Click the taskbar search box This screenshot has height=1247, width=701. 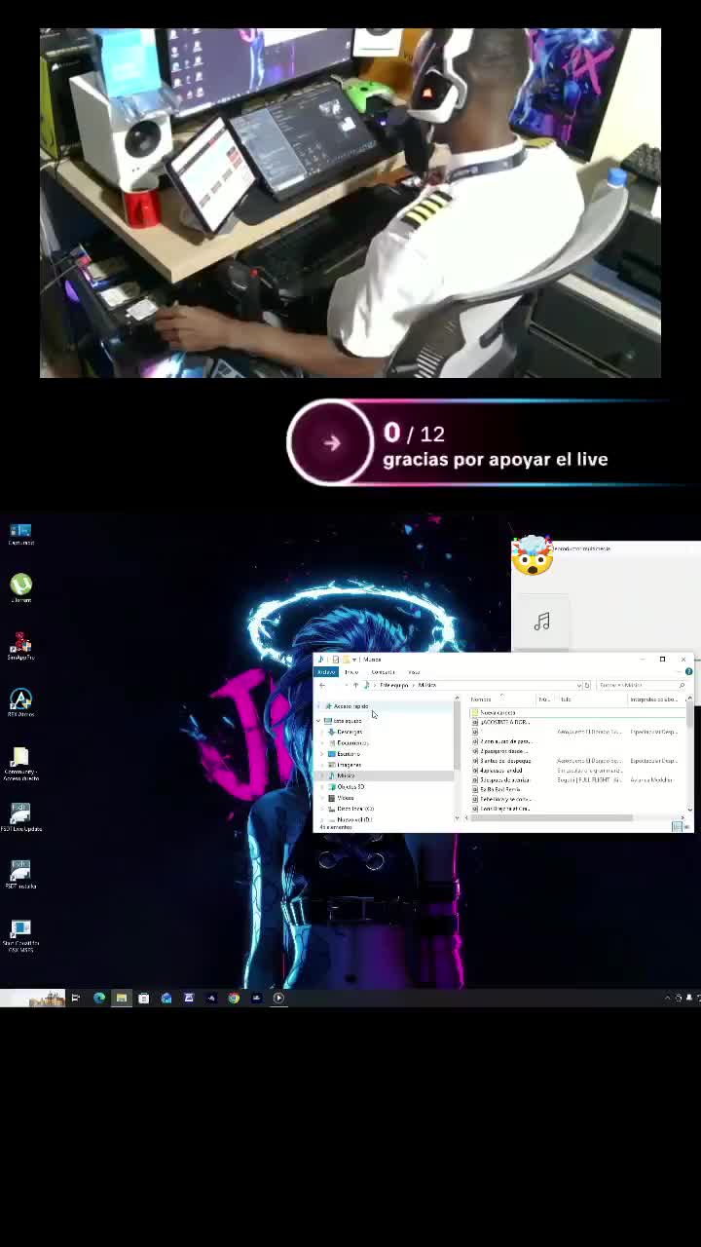tap(32, 998)
